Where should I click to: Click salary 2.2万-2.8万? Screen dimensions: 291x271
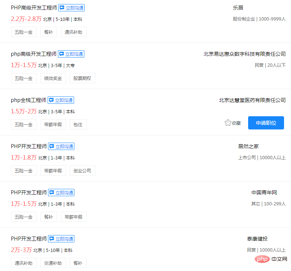pyautogui.click(x=26, y=19)
